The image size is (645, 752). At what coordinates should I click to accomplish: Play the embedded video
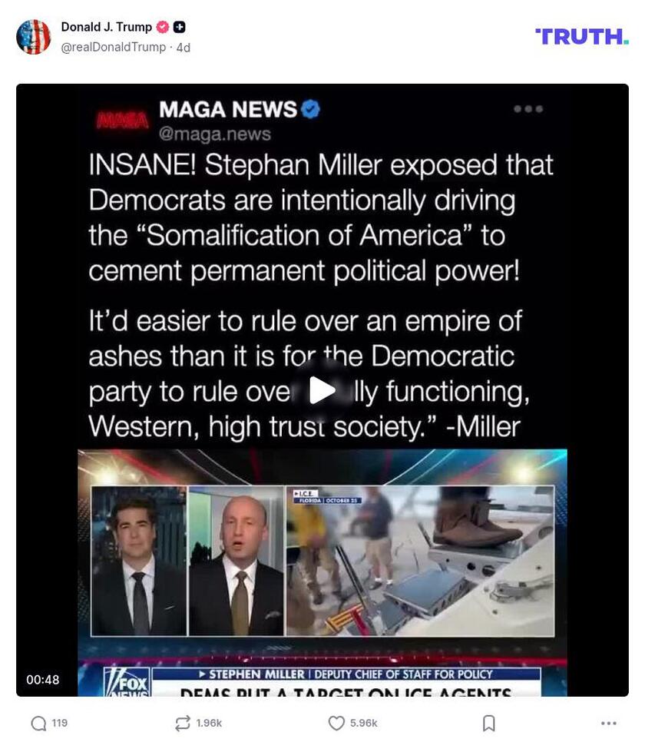[322, 390]
